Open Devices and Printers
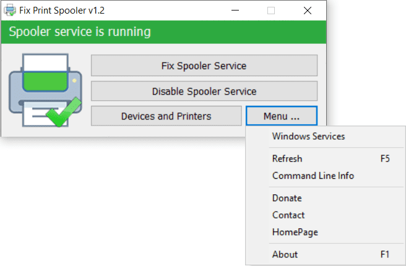Image resolution: width=406 pixels, height=266 pixels. (166, 116)
